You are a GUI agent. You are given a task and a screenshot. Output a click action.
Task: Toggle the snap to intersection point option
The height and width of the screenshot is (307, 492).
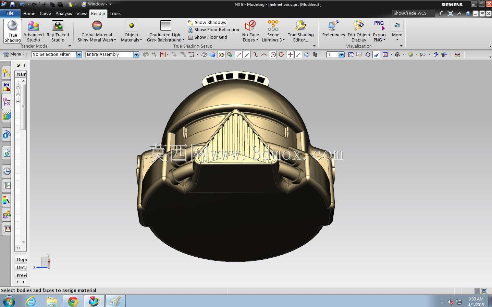(x=264, y=54)
